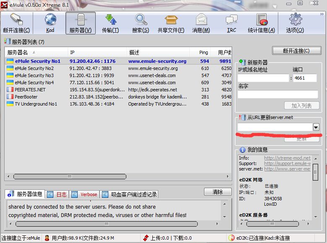Click 我的信息 vertical scrollbar thumb
The height and width of the screenshot is (243, 327).
tap(316, 172)
